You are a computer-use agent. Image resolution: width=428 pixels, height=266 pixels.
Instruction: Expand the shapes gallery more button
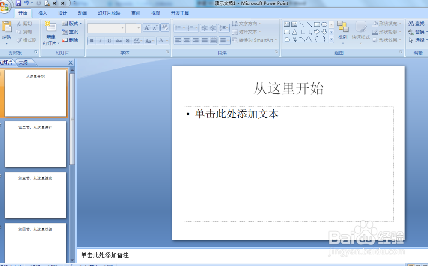coord(331,39)
